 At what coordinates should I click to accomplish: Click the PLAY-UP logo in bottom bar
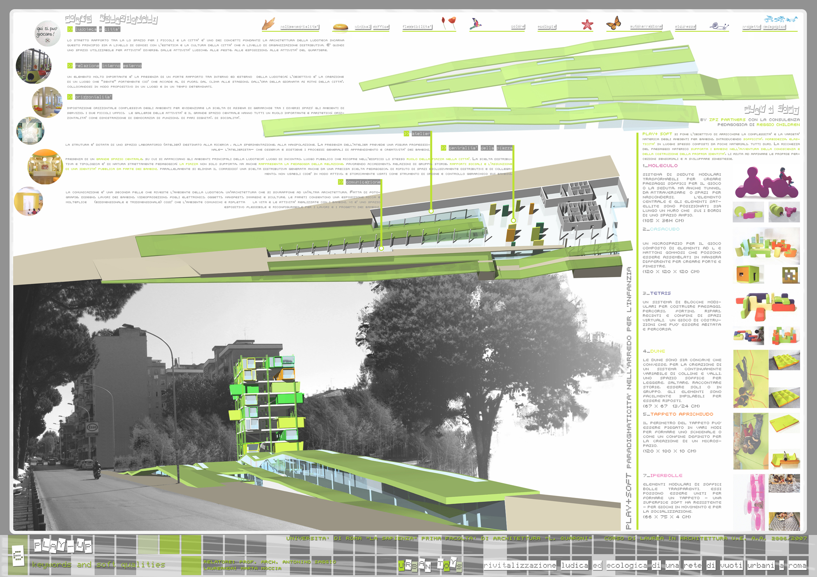click(63, 546)
